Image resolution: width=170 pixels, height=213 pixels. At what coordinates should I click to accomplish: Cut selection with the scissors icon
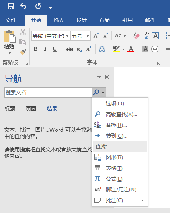tap(23, 32)
